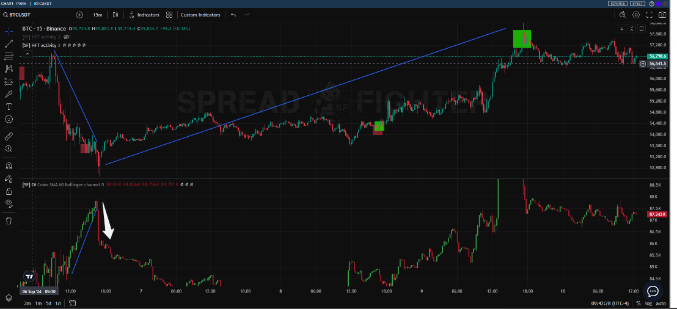This screenshot has height=309, width=677.
Task: Click the redo arrow
Action: 247,15
